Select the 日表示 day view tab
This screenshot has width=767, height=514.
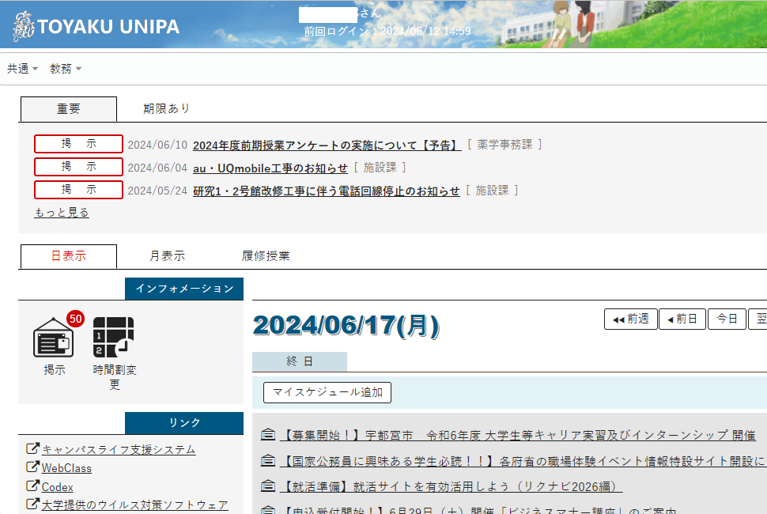click(69, 256)
